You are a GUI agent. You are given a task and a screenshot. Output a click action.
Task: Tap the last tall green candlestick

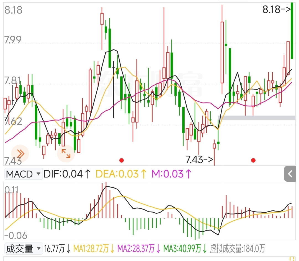292,31
